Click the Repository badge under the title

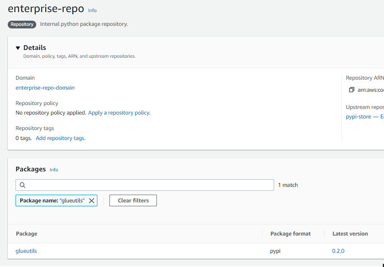point(22,24)
